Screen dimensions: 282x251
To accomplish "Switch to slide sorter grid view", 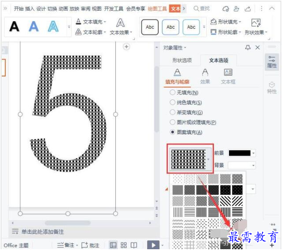I will point(124,245).
